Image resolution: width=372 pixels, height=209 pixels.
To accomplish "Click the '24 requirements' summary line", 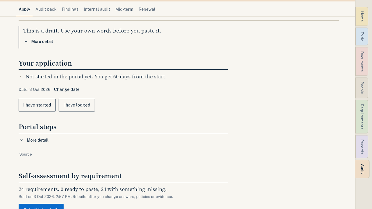I will click(92, 189).
